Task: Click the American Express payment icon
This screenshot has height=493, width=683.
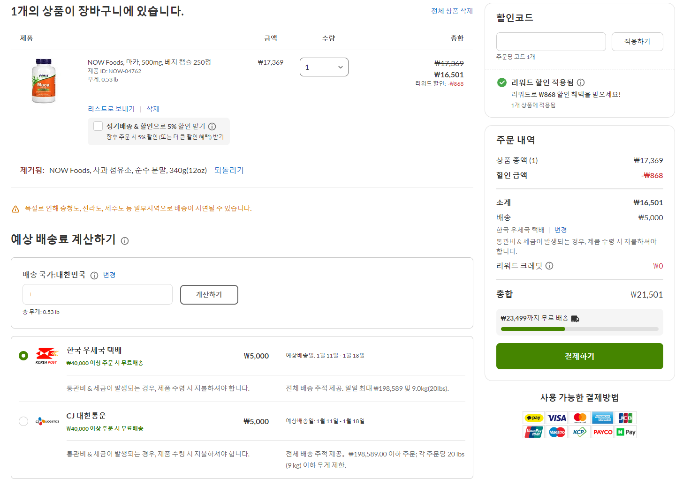Action: (603, 418)
